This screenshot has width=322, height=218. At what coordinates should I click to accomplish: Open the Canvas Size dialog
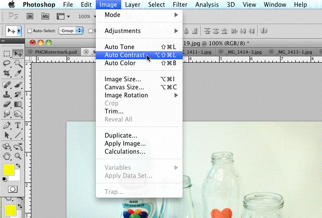click(139, 87)
